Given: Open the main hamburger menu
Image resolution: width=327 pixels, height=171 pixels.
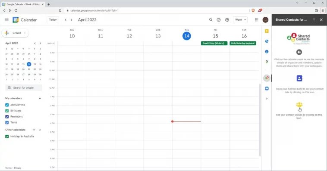Looking at the screenshot, I should pos(6,20).
